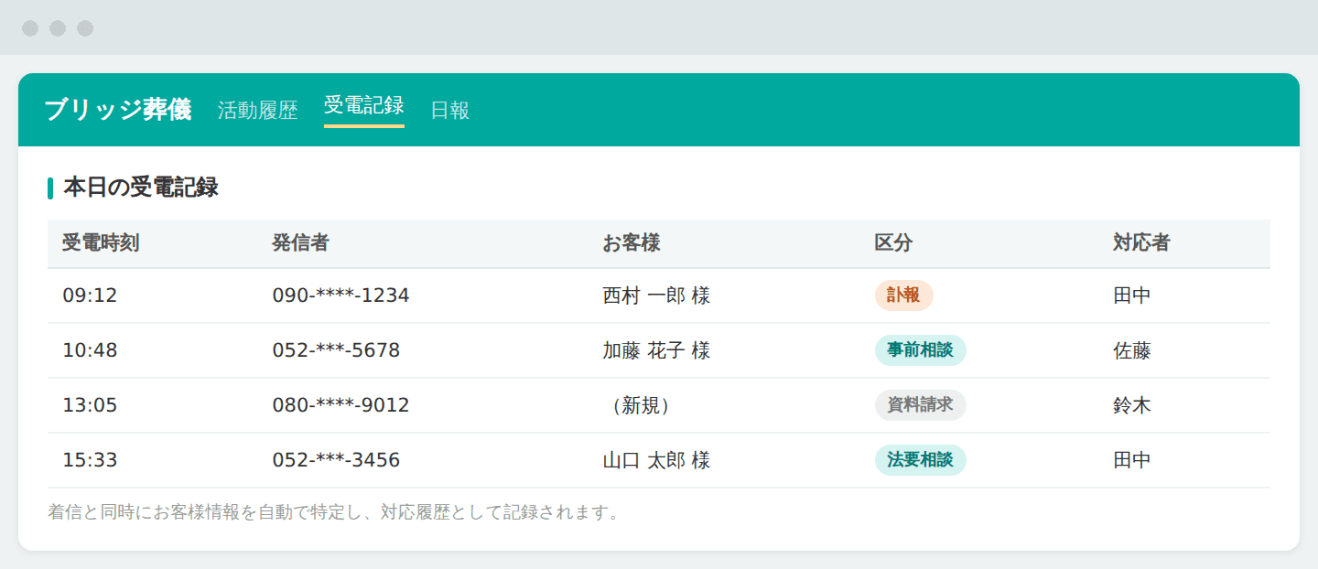This screenshot has height=569, width=1318.
Task: Click 田中 in the 15:33 row
Action: click(1132, 460)
